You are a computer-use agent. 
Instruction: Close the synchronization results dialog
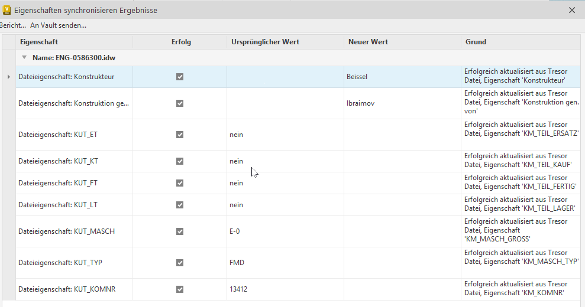(x=571, y=10)
